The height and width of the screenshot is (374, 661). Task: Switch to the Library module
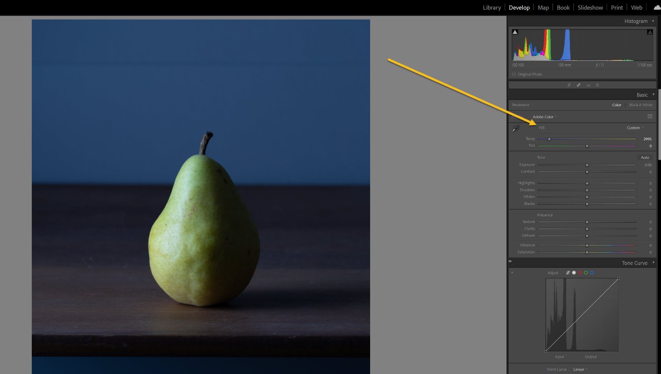[x=491, y=7]
